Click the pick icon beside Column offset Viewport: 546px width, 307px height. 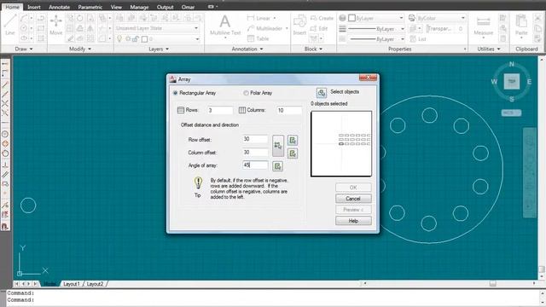pyautogui.click(x=293, y=153)
